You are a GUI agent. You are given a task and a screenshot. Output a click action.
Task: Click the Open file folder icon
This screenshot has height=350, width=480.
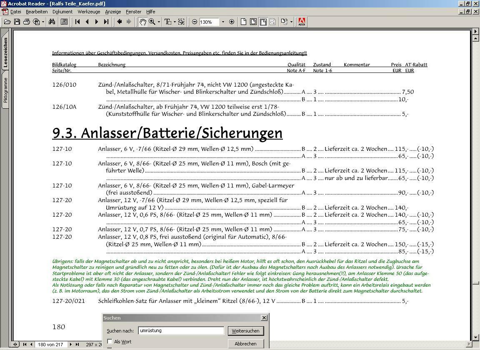coord(7,22)
